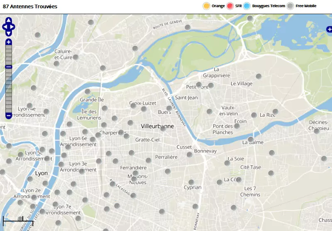Click the Villeurbanne label on the map
The width and height of the screenshot is (332, 231).
tap(158, 126)
